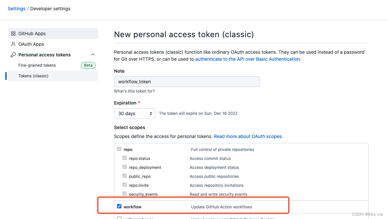Click the Personal access tokens key icon
Screen dimensions: 388x219
tap(13, 55)
